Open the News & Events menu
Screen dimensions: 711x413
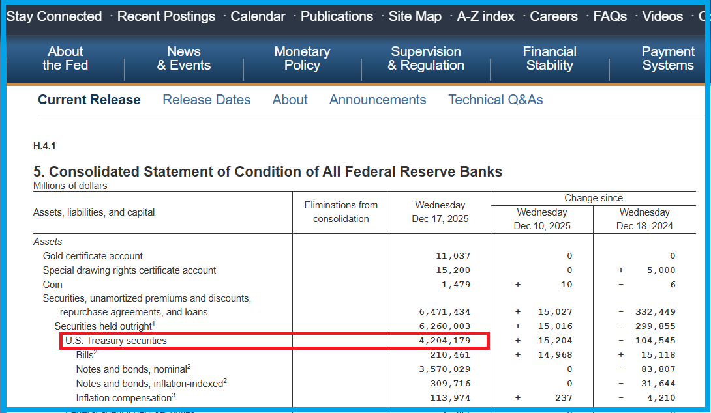pos(184,59)
